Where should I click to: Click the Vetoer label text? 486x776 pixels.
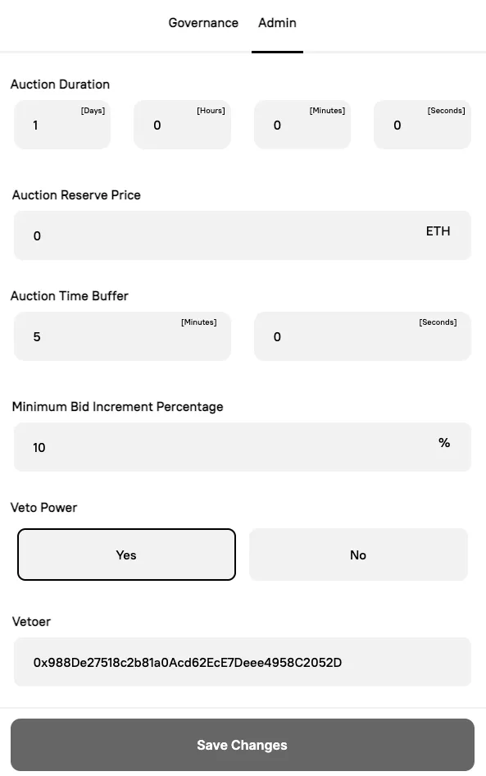tap(31, 622)
